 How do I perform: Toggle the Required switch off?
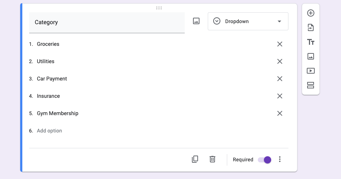pyautogui.click(x=265, y=160)
